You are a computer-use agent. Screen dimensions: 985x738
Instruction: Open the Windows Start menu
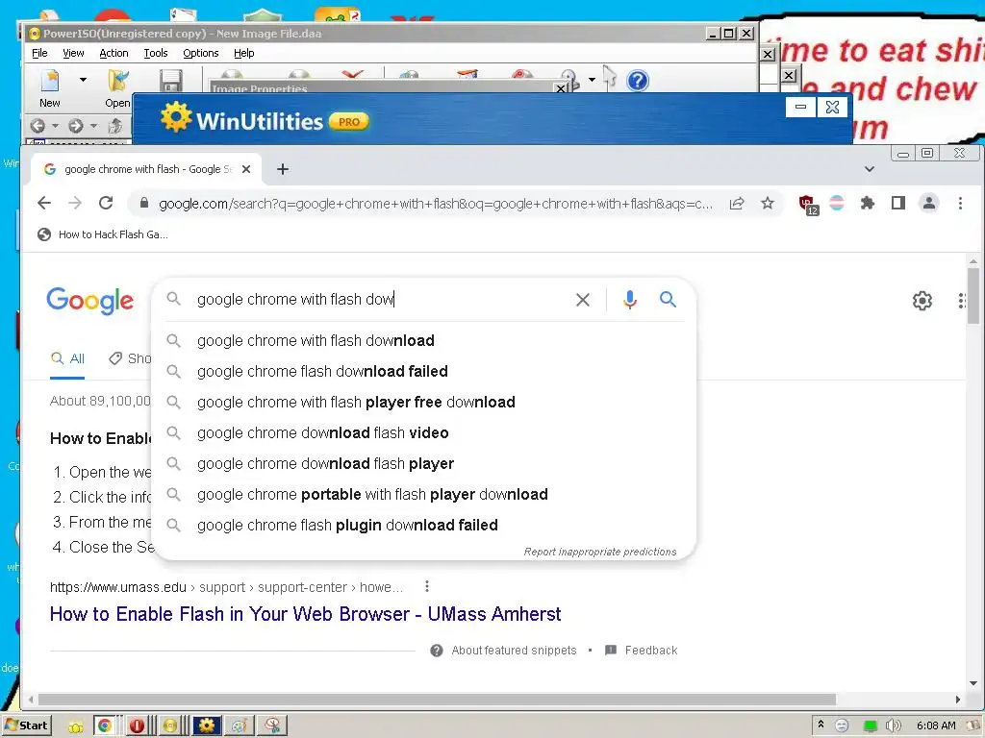pos(27,726)
